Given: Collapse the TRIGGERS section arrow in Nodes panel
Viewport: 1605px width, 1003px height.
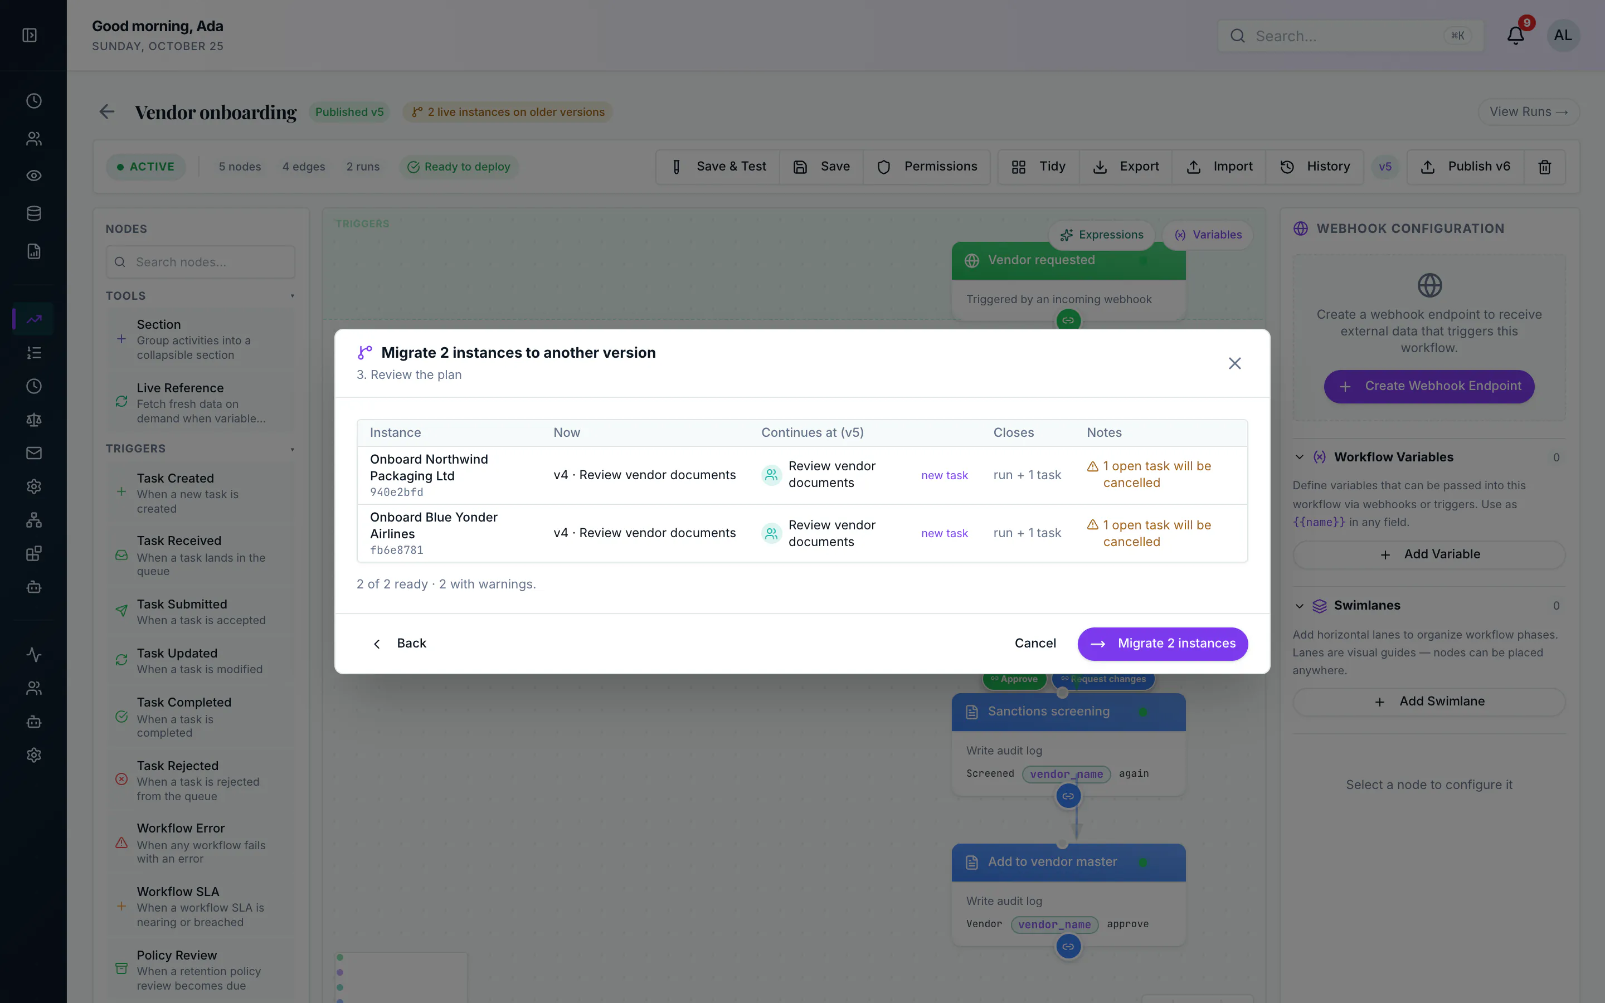Looking at the screenshot, I should click(292, 449).
